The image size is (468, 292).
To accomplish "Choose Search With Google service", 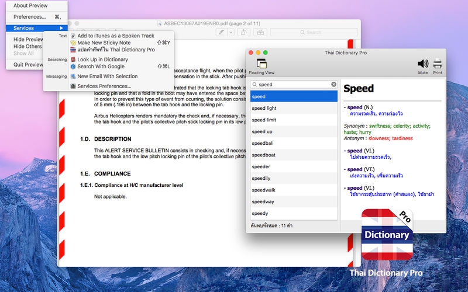I will coord(101,67).
